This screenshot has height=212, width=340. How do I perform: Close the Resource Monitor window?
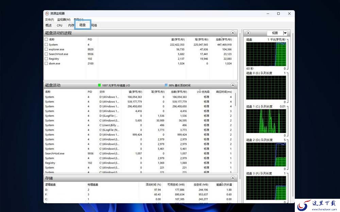pos(289,14)
